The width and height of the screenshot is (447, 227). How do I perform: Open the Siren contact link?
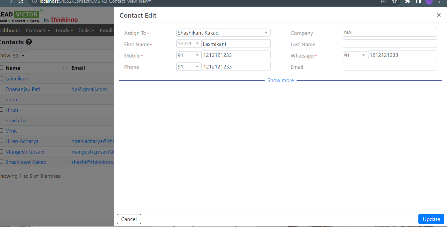[x=11, y=100]
